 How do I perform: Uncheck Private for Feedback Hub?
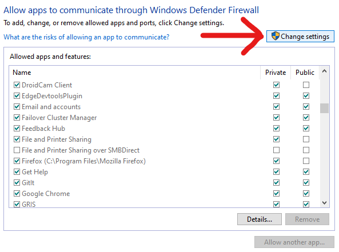coord(276,129)
